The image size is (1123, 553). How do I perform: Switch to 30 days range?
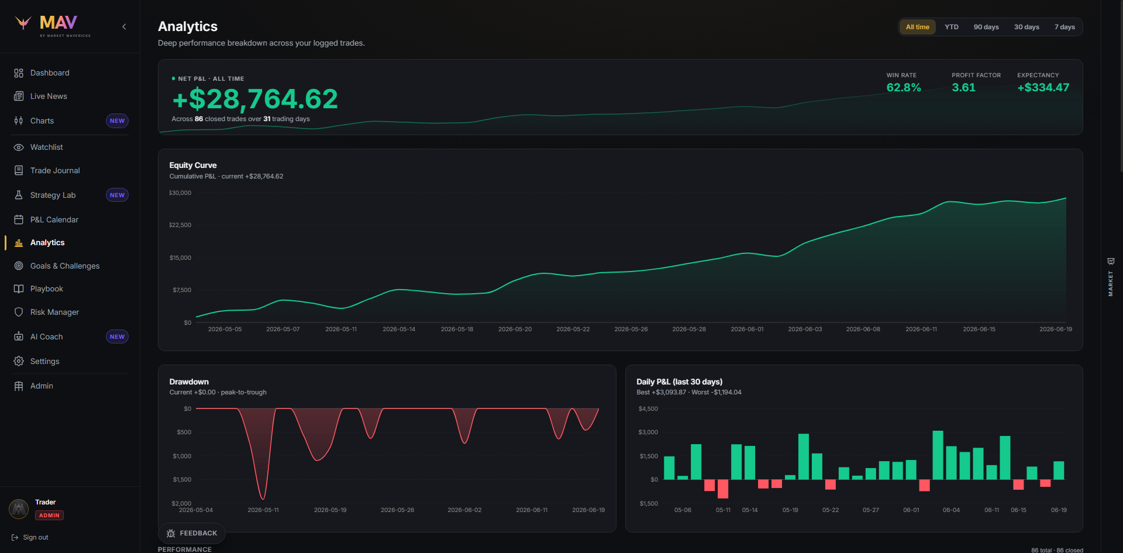pyautogui.click(x=1026, y=27)
